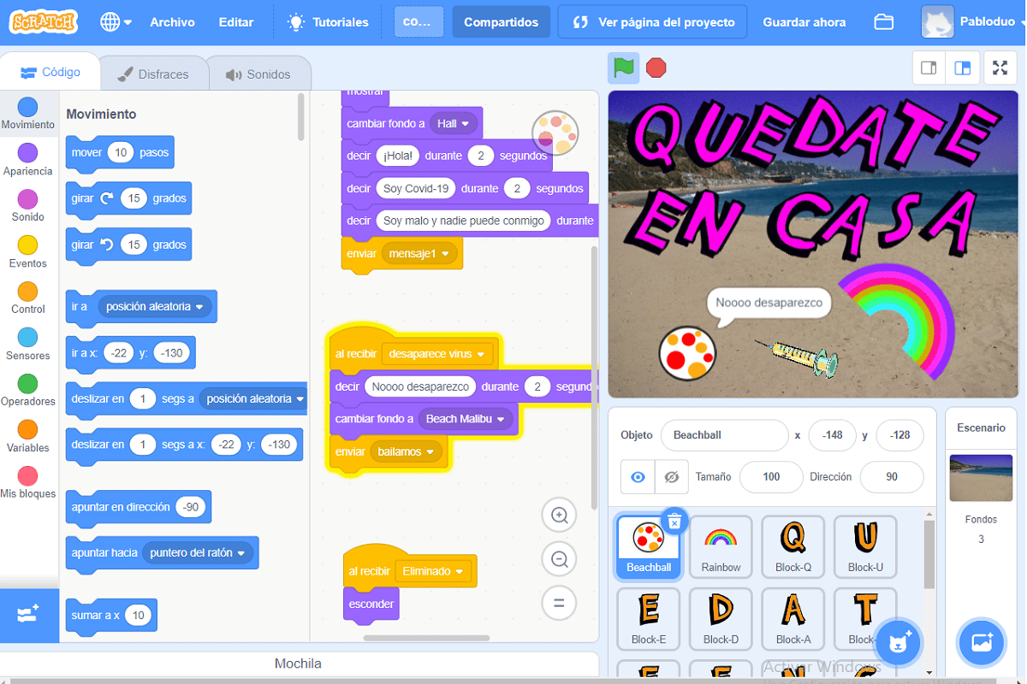Select the Apariencia block category

click(x=27, y=160)
